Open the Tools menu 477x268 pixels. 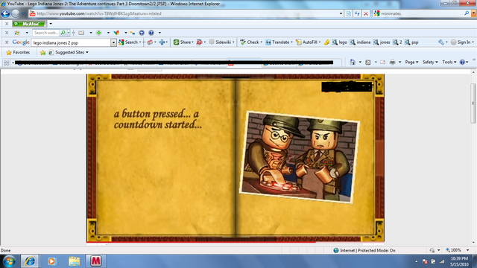(449, 62)
